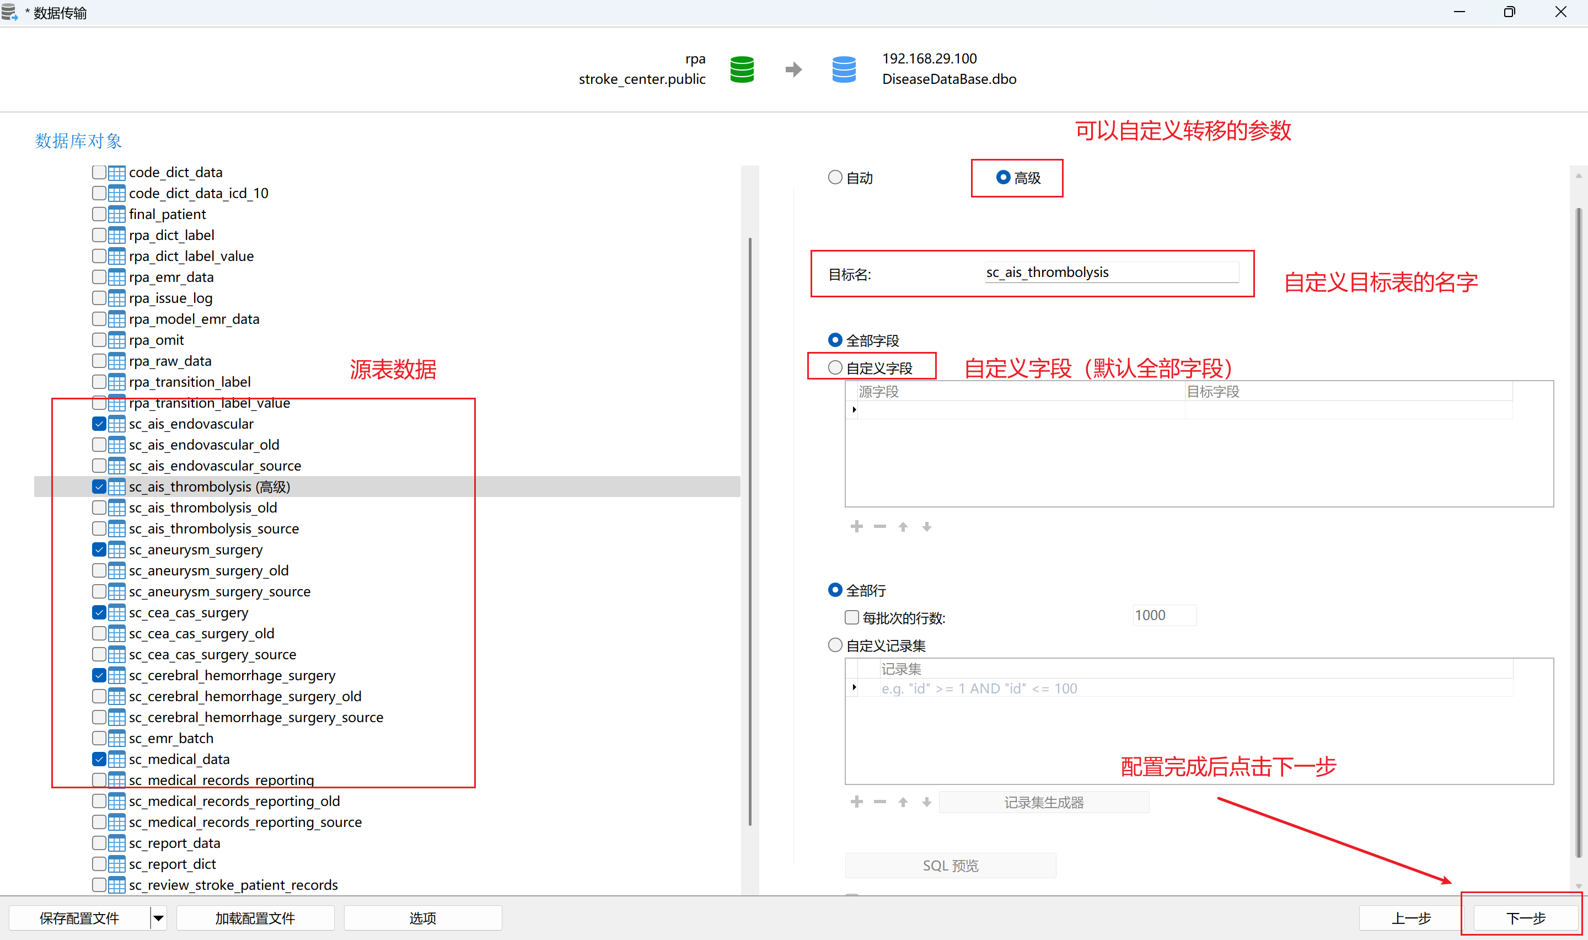Click the 加载配置文件 button
This screenshot has width=1588, height=940.
[255, 918]
